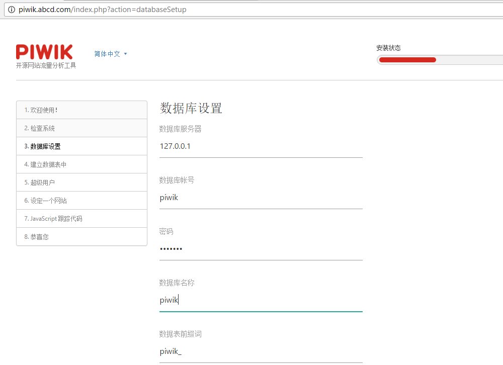The width and height of the screenshot is (503, 365).
Task: Click the site info icon in address bar
Action: click(12, 10)
